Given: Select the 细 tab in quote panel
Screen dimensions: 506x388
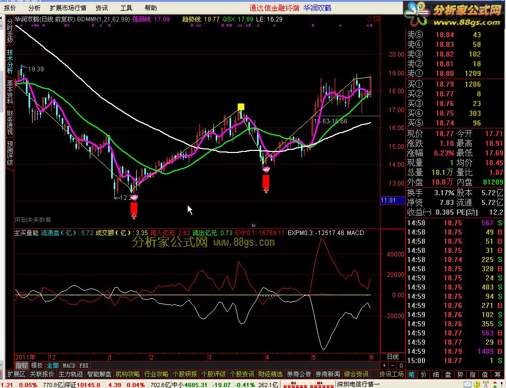Looking at the screenshot, I should coord(436,374).
